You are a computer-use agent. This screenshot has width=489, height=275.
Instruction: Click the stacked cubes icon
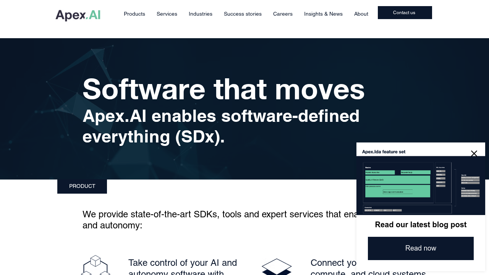(96, 266)
